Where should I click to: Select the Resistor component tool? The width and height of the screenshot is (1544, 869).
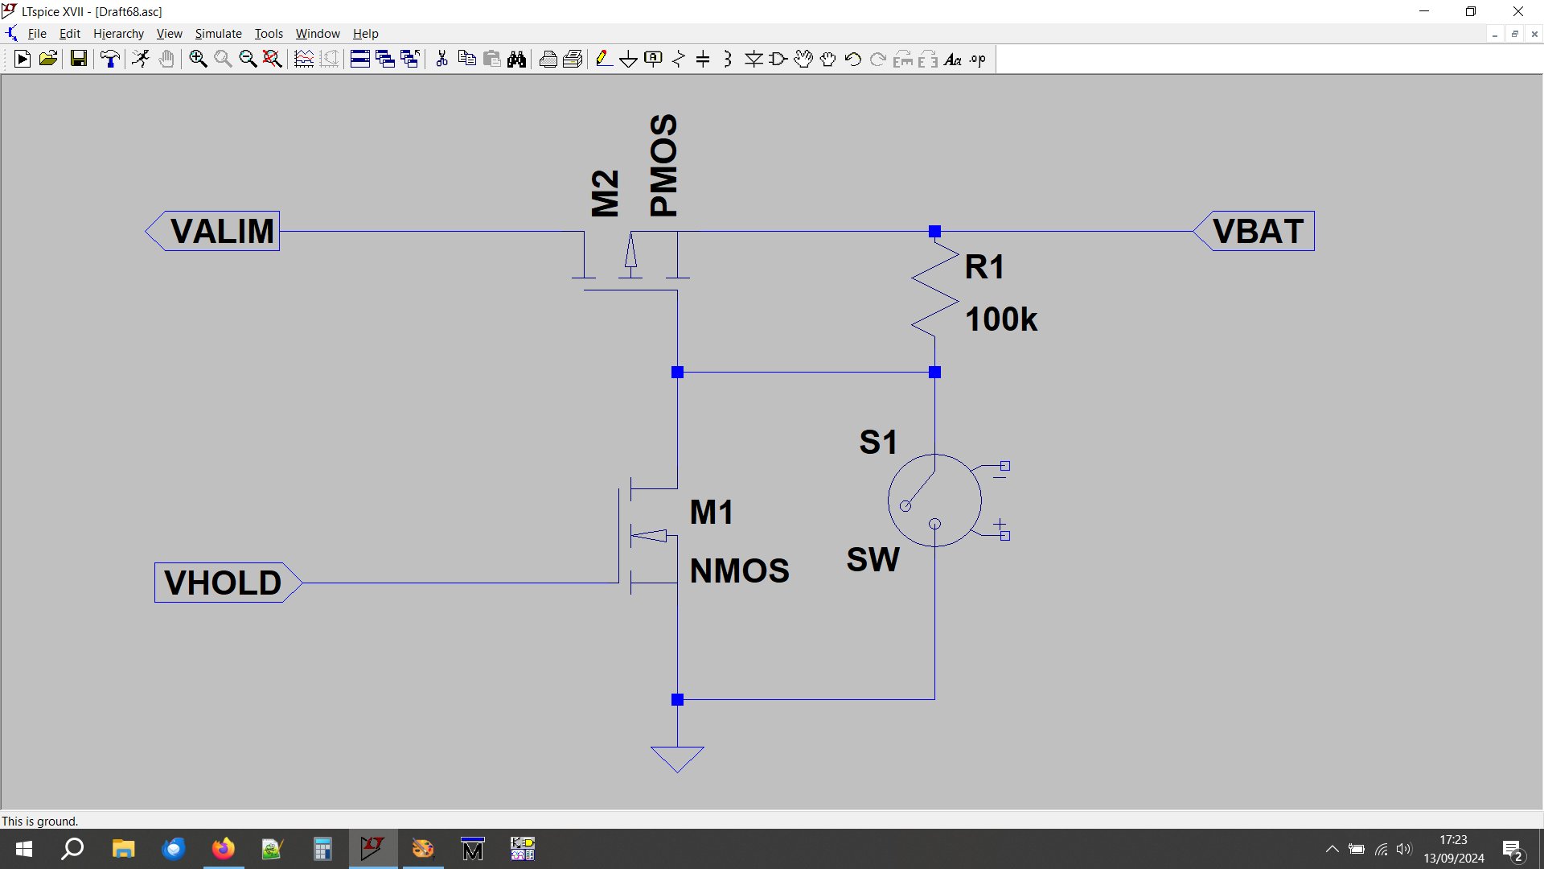click(x=678, y=59)
